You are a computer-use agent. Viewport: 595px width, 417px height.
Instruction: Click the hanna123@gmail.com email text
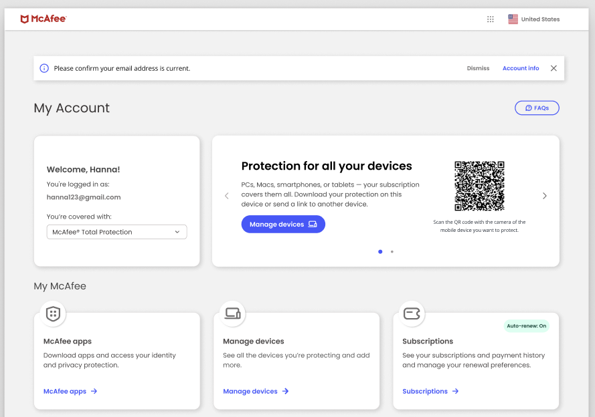point(84,197)
